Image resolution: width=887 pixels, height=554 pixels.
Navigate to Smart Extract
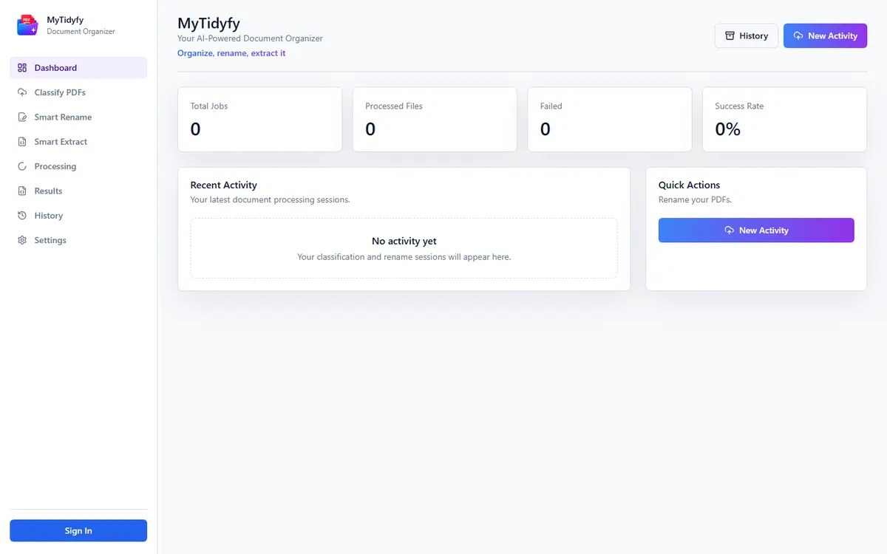coord(78,142)
